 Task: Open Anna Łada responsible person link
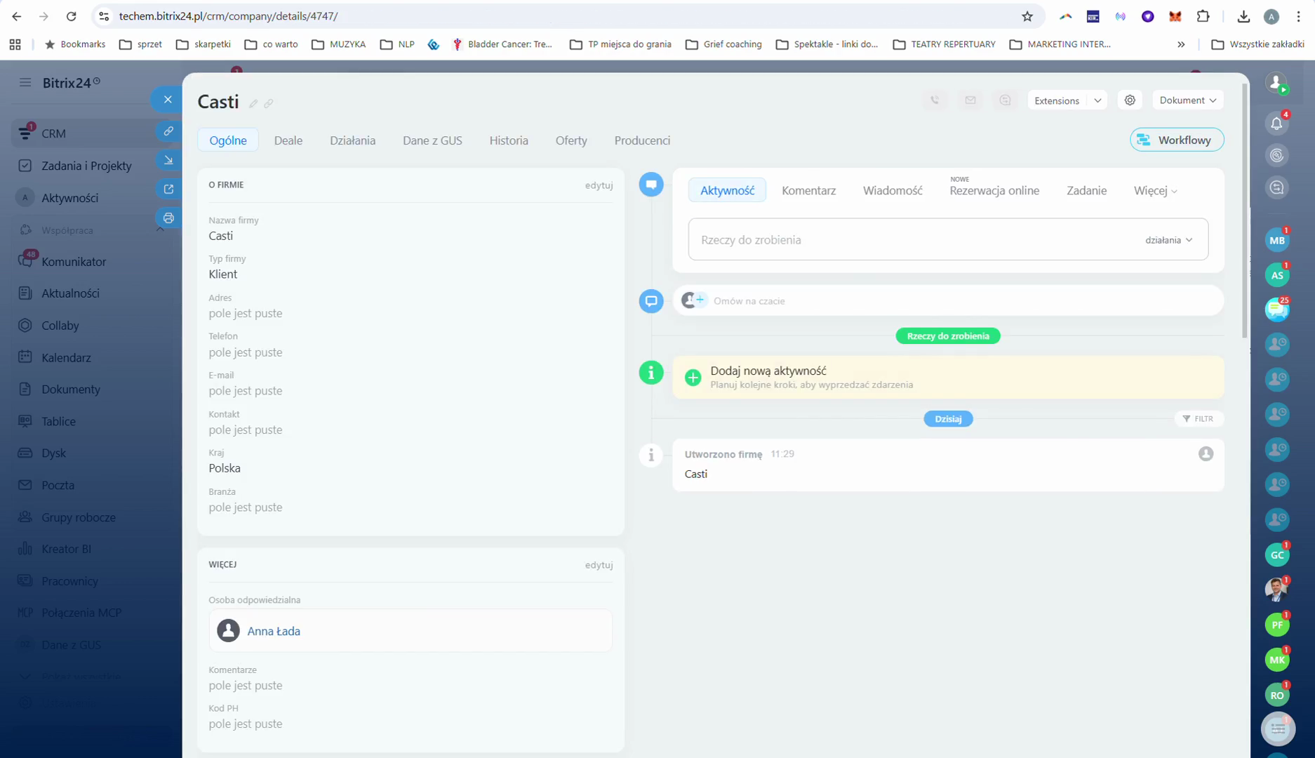[x=274, y=631]
